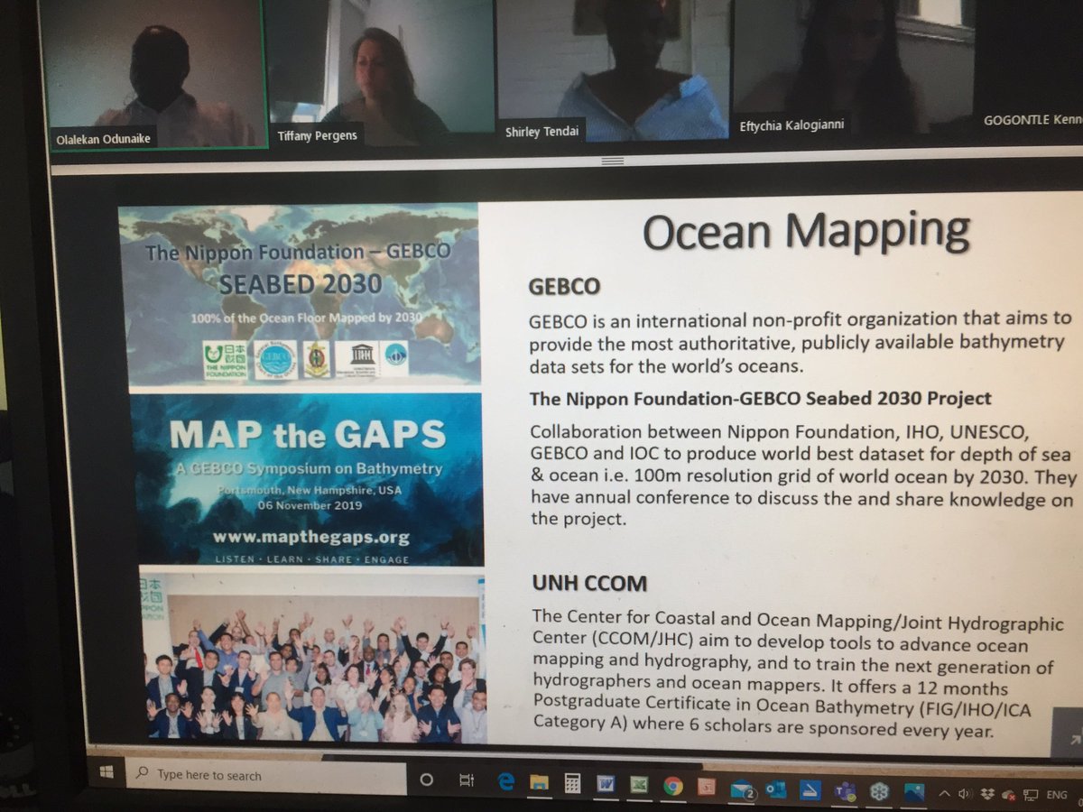Click the MAP the GAPS banner
The image size is (1083, 812).
[306, 480]
